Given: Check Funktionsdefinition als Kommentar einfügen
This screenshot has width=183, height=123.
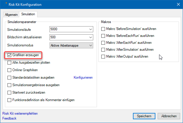Looking at the screenshot, I should coord(9,100).
